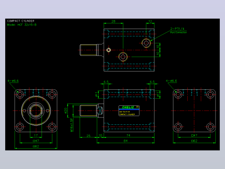Image resolution: width=225 pixels, height=169 pixels.
Task: Click the □52 dimension below right view
Action: point(194,141)
